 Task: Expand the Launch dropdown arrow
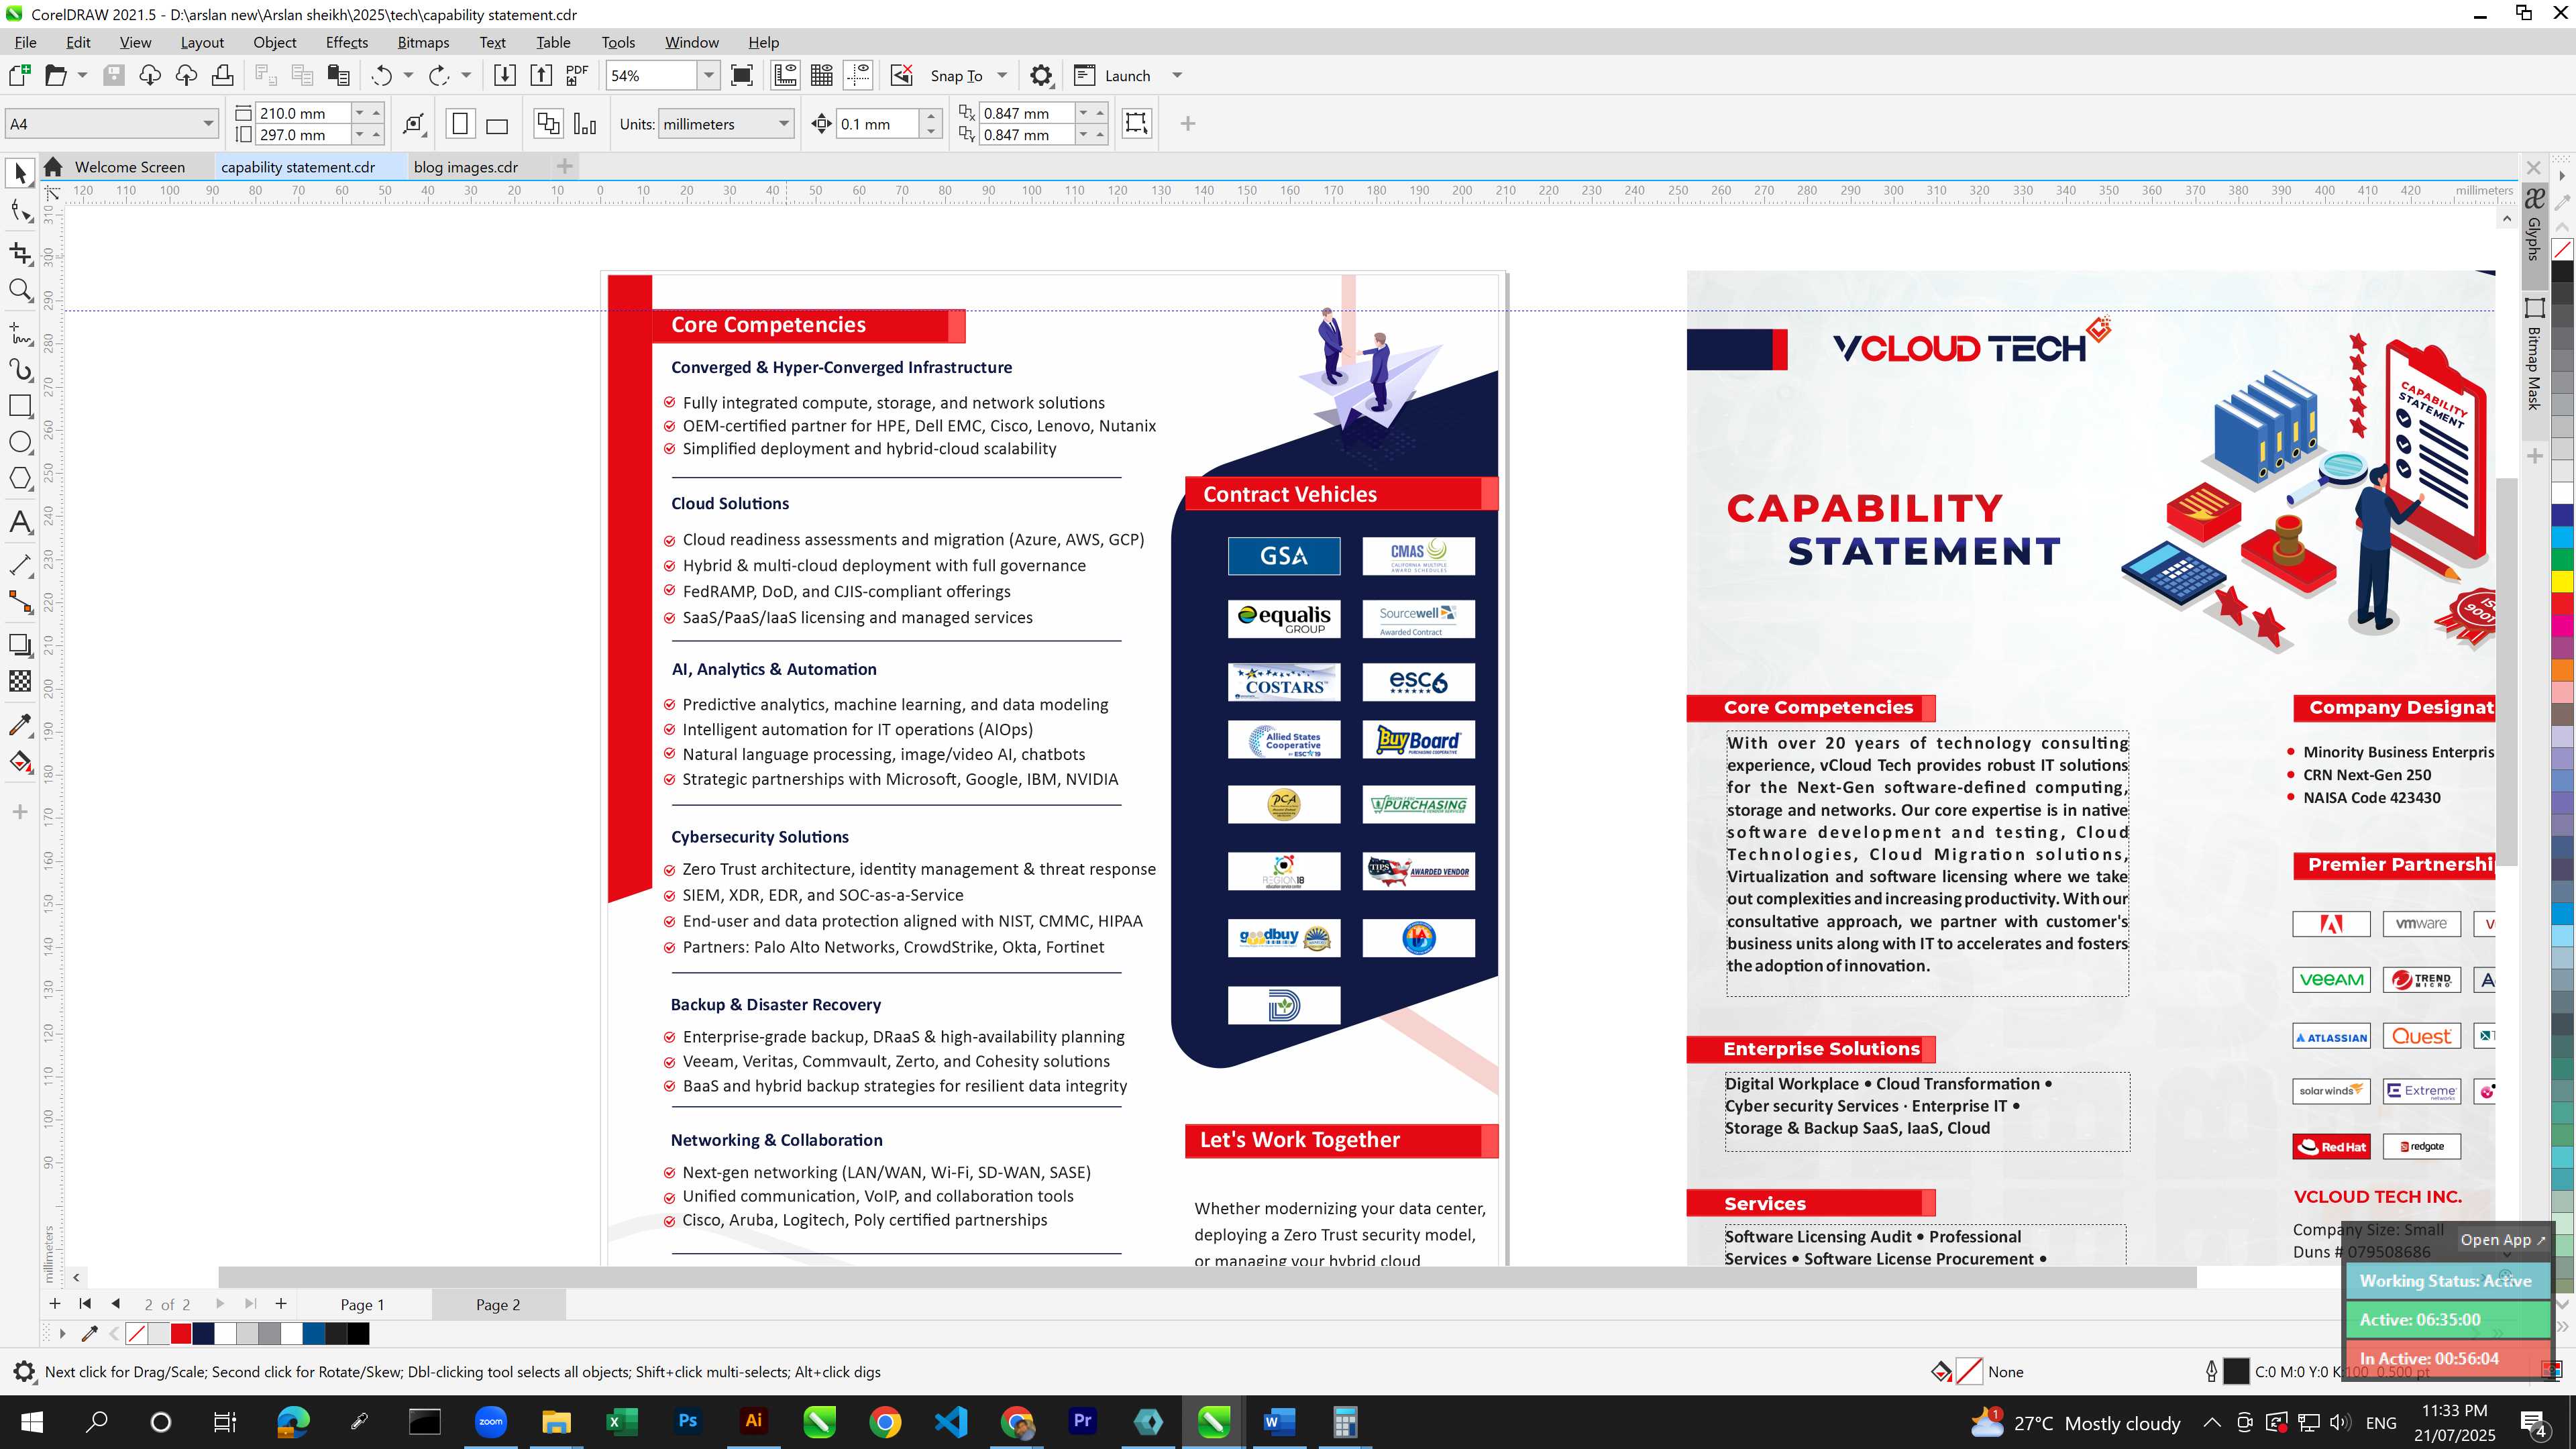tap(1177, 75)
